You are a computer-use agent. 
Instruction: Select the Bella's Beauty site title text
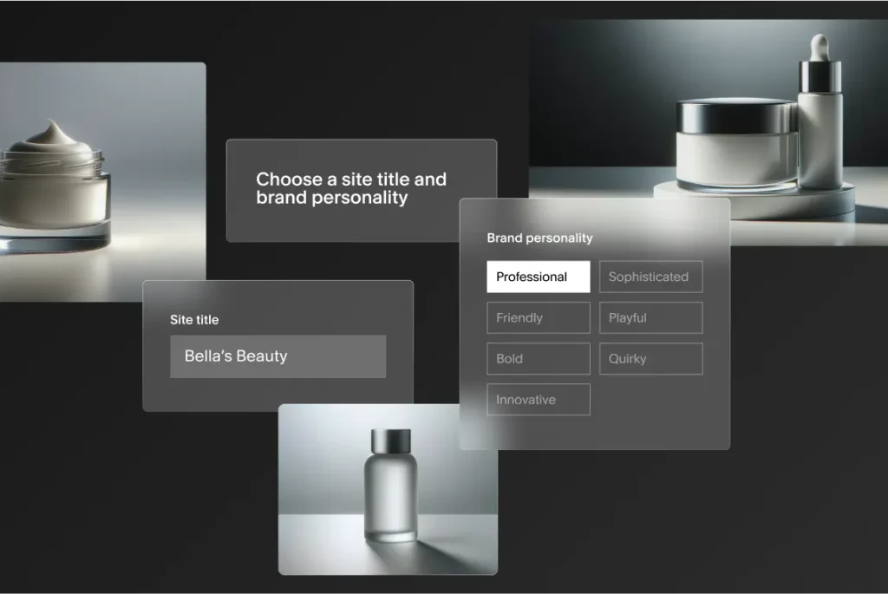(x=235, y=356)
